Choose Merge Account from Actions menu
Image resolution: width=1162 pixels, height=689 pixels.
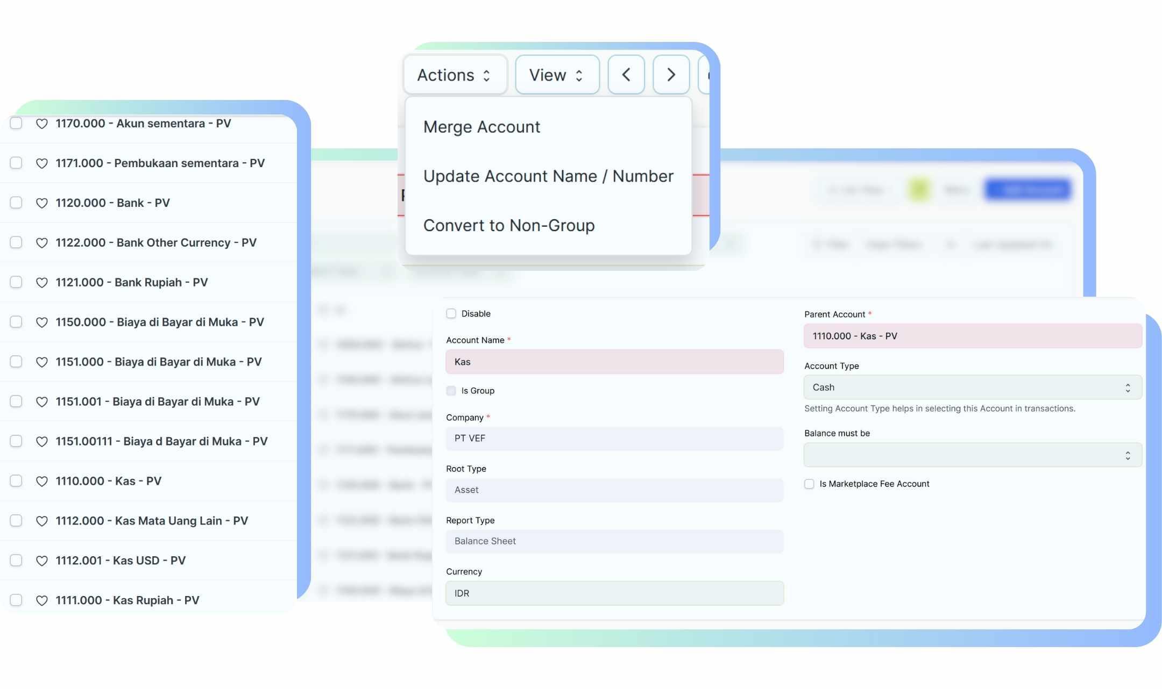tap(481, 127)
